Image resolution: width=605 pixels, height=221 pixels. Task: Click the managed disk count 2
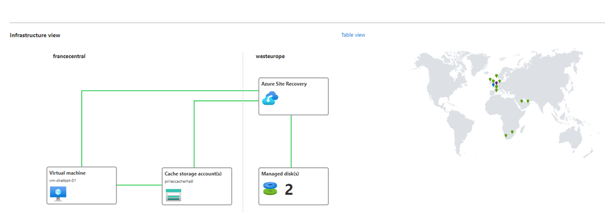pos(289,190)
